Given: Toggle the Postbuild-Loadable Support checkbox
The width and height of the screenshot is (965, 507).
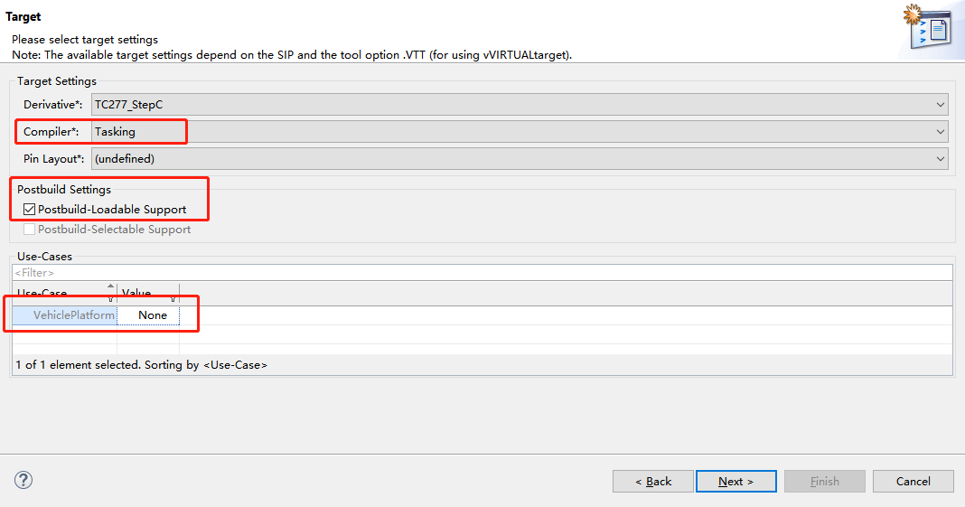Looking at the screenshot, I should [29, 209].
